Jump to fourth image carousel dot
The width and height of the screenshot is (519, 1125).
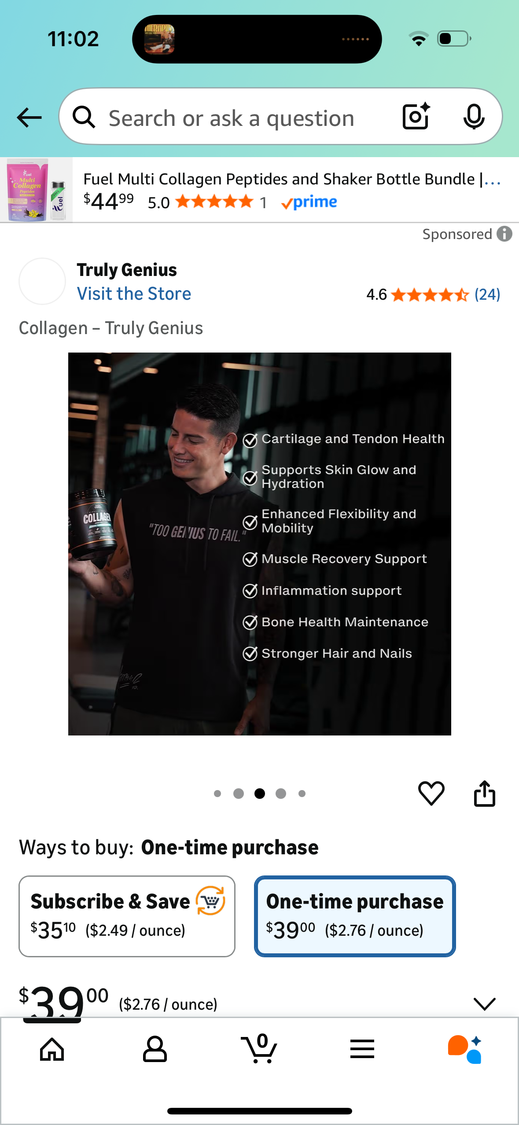(281, 793)
